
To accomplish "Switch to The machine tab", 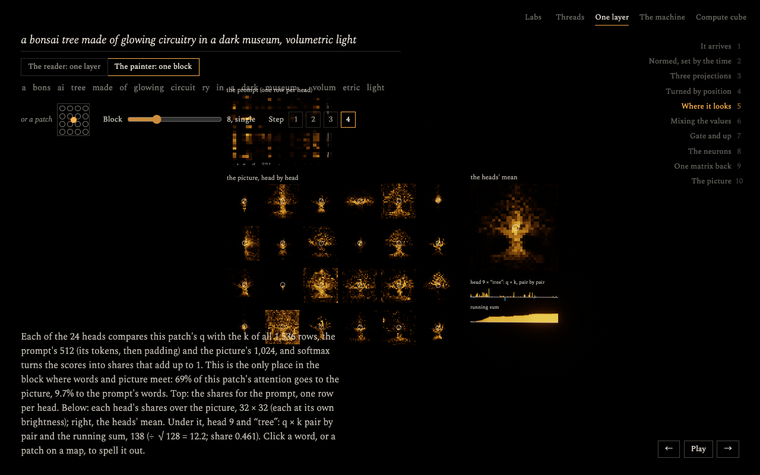I will 662,17.
